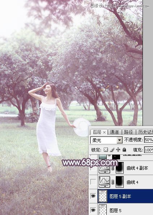Select the layer named 图层 5 副本
Viewport: 153px width, 215px height.
point(120,196)
